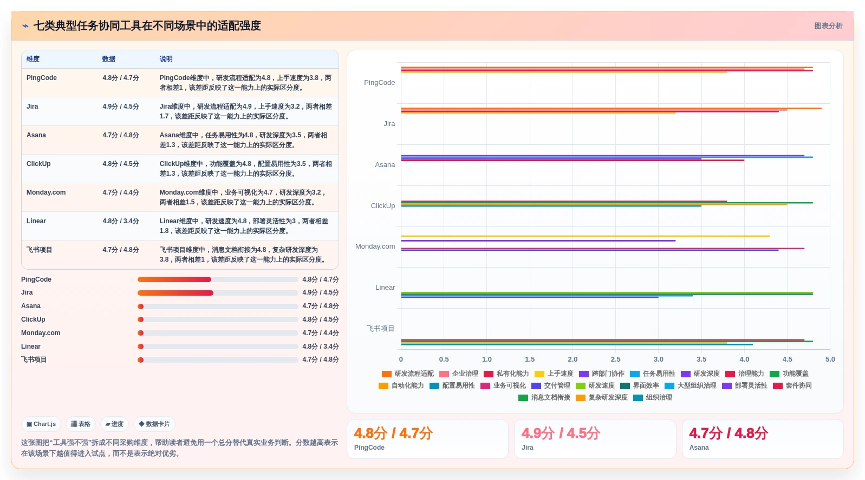
Task: Hide the 套件协同 dataset in legend
Action: (792, 386)
